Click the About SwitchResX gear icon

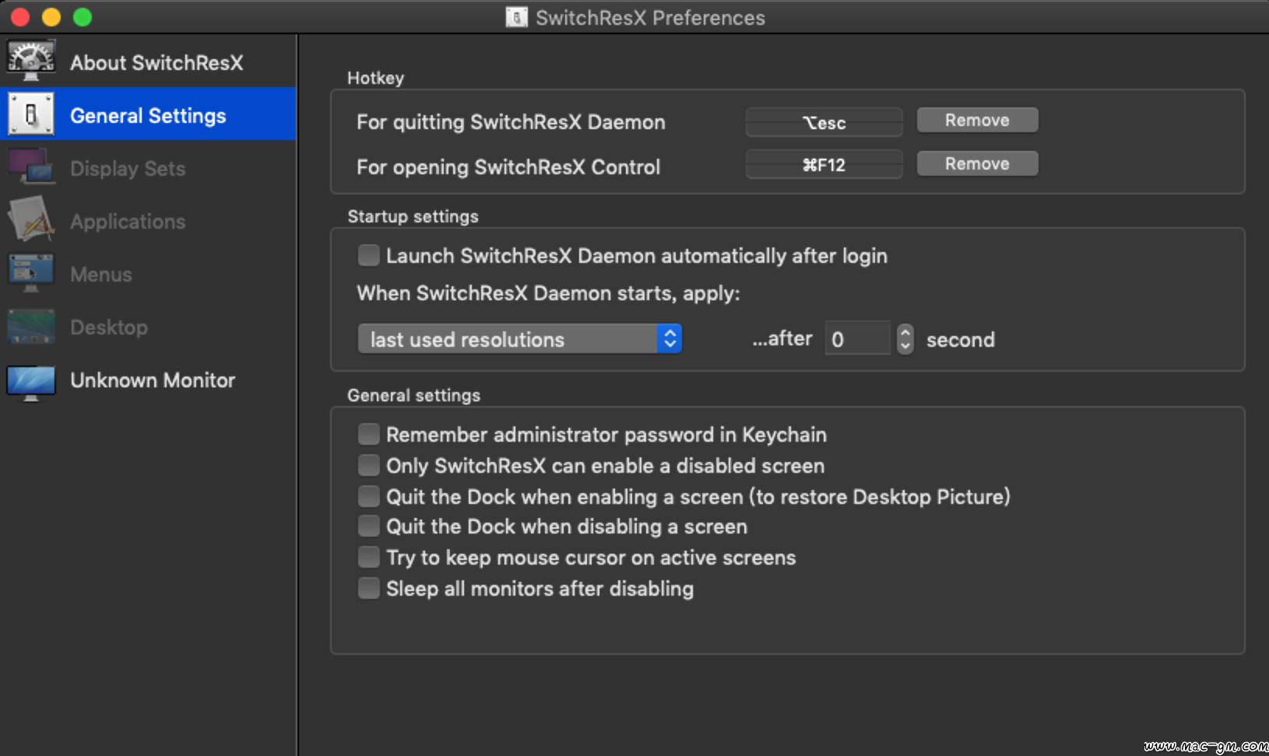point(31,61)
